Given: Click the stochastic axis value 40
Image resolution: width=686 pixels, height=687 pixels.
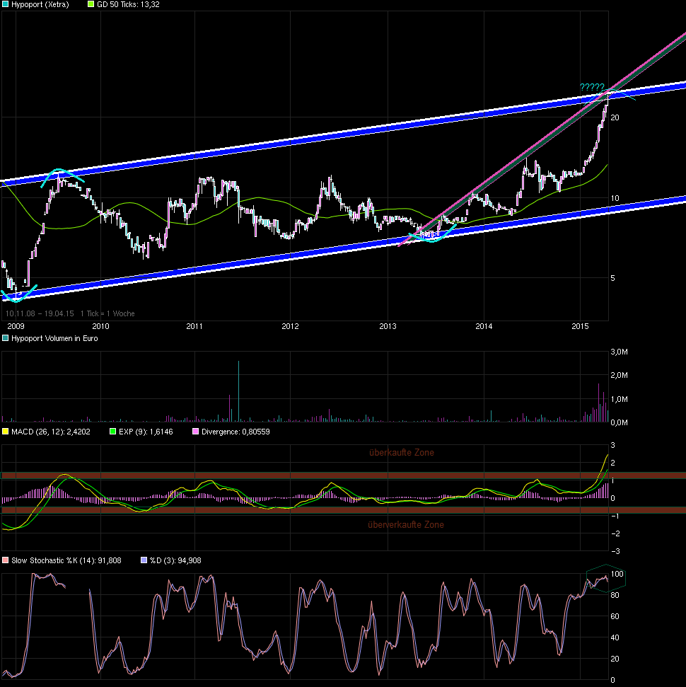Looking at the screenshot, I should pyautogui.click(x=615, y=638).
